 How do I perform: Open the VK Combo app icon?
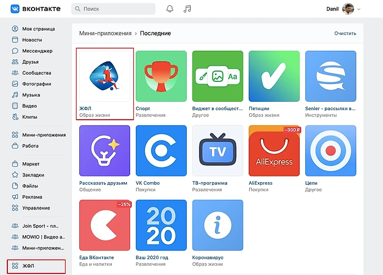point(161,151)
